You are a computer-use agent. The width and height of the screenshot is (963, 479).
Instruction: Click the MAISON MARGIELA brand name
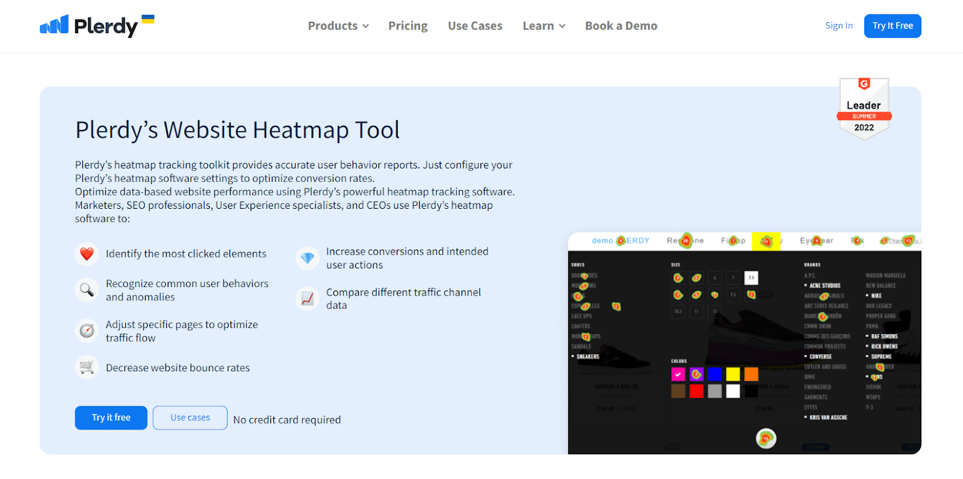click(885, 276)
